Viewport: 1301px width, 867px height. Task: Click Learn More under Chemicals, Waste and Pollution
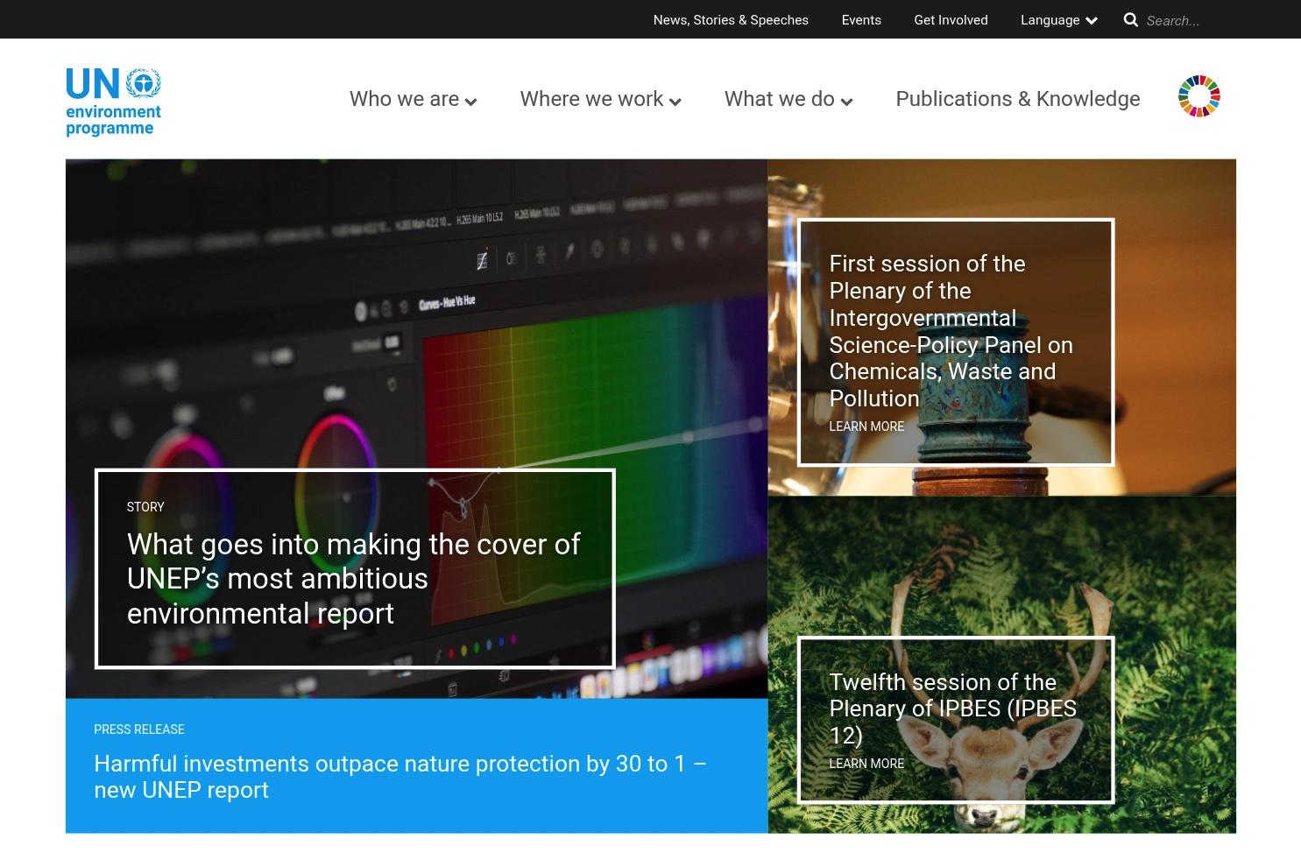[866, 426]
